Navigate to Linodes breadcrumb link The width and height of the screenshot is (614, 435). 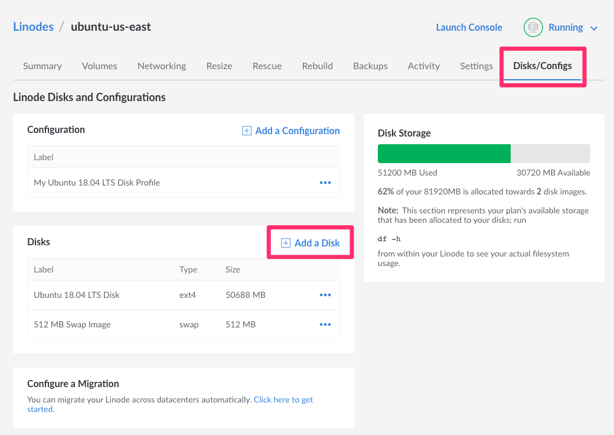[x=33, y=27]
